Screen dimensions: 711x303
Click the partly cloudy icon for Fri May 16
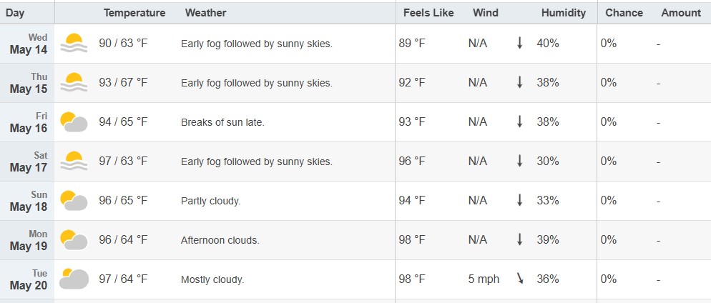pyautogui.click(x=74, y=121)
